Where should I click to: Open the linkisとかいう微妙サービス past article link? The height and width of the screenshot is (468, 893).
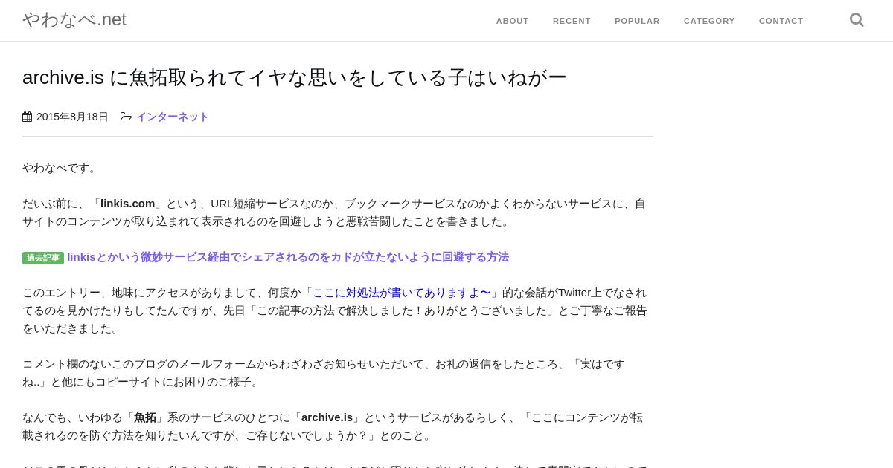click(x=288, y=257)
